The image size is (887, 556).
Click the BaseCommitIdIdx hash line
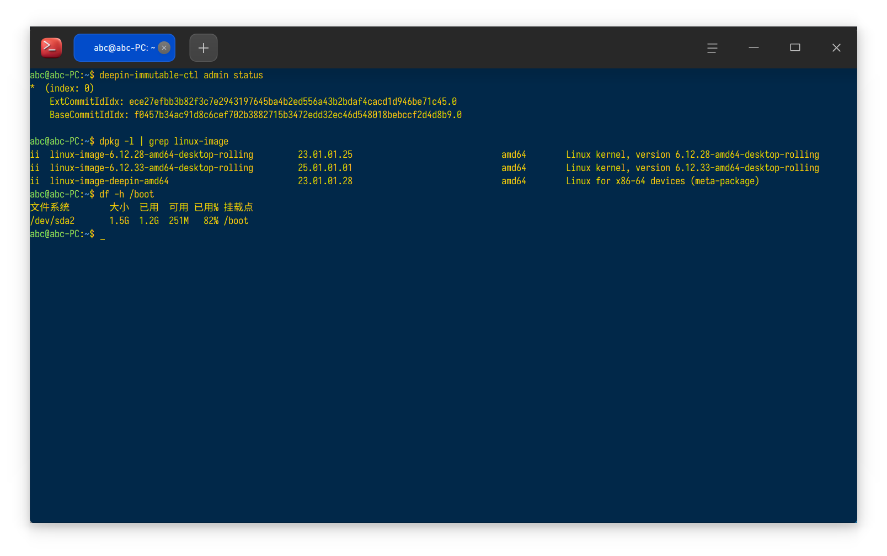click(x=255, y=115)
